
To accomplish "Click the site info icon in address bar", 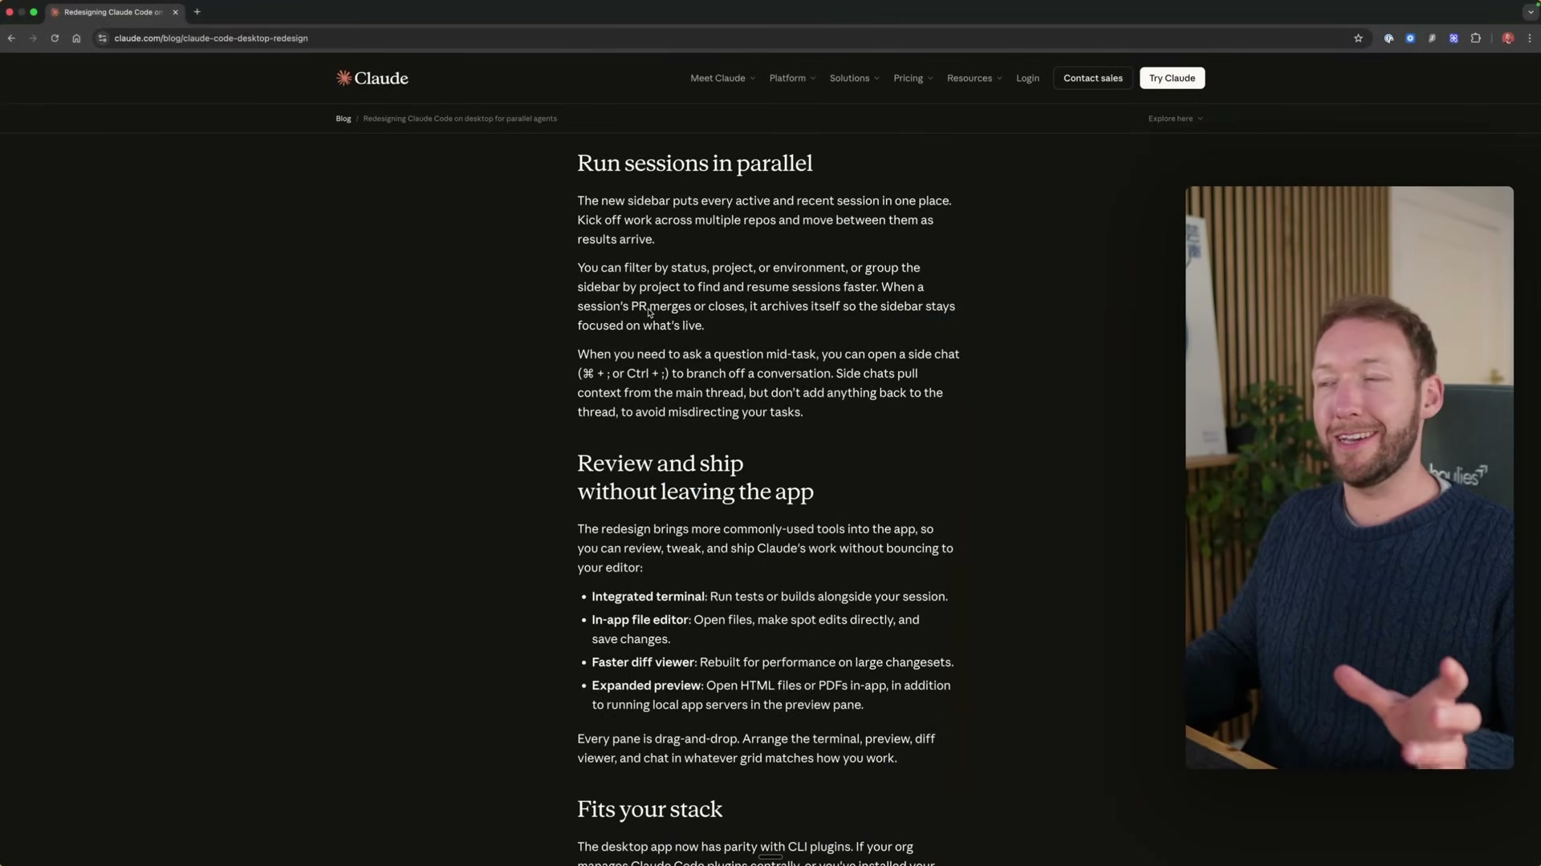I will click(102, 38).
